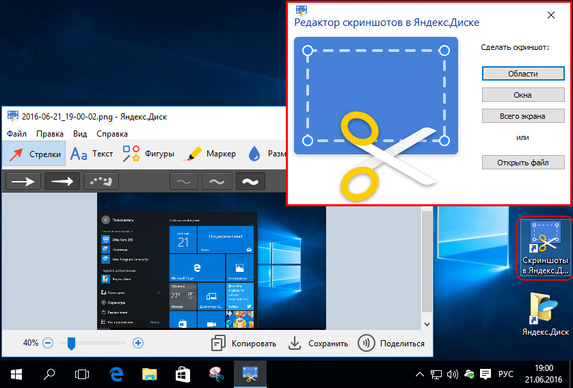Click the taskbar search magnifier
The height and width of the screenshot is (388, 573).
click(49, 374)
